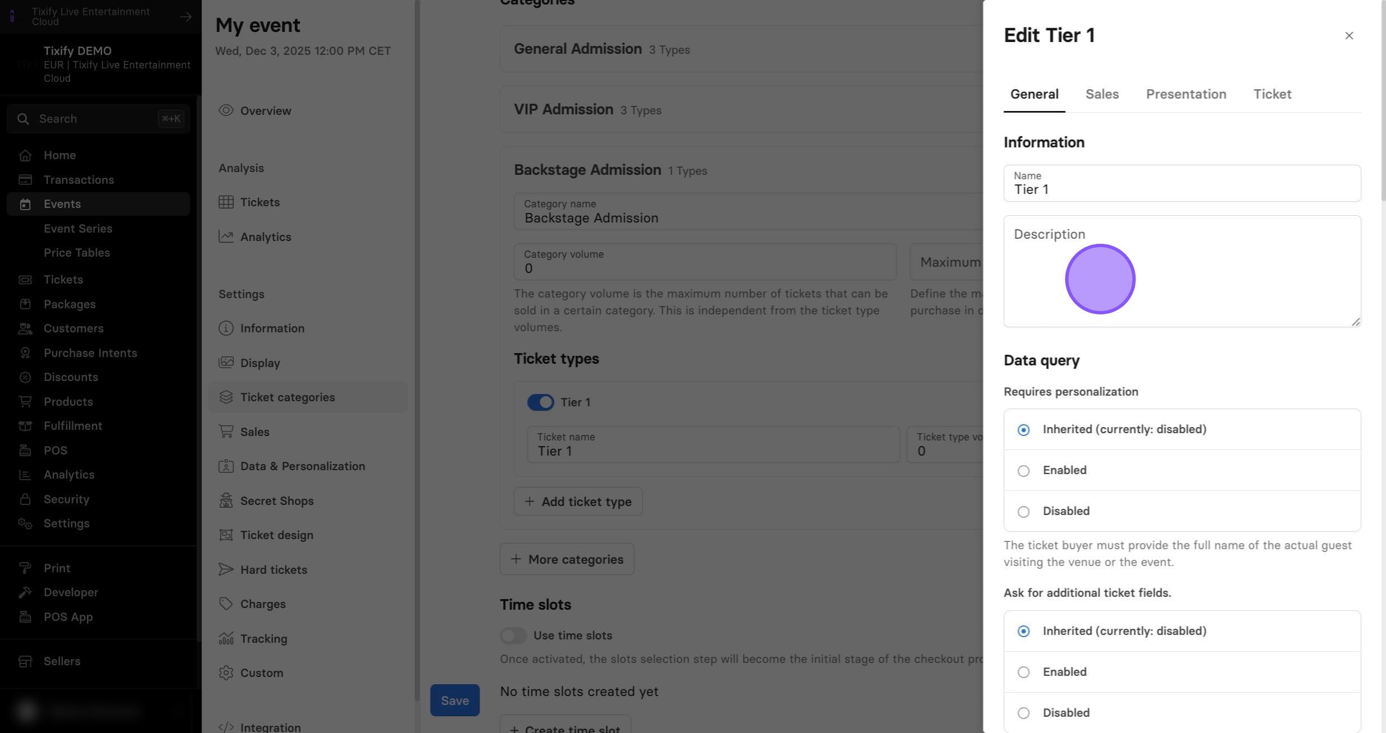
Task: Collapse the Backstage Admission category header
Action: pos(741,170)
